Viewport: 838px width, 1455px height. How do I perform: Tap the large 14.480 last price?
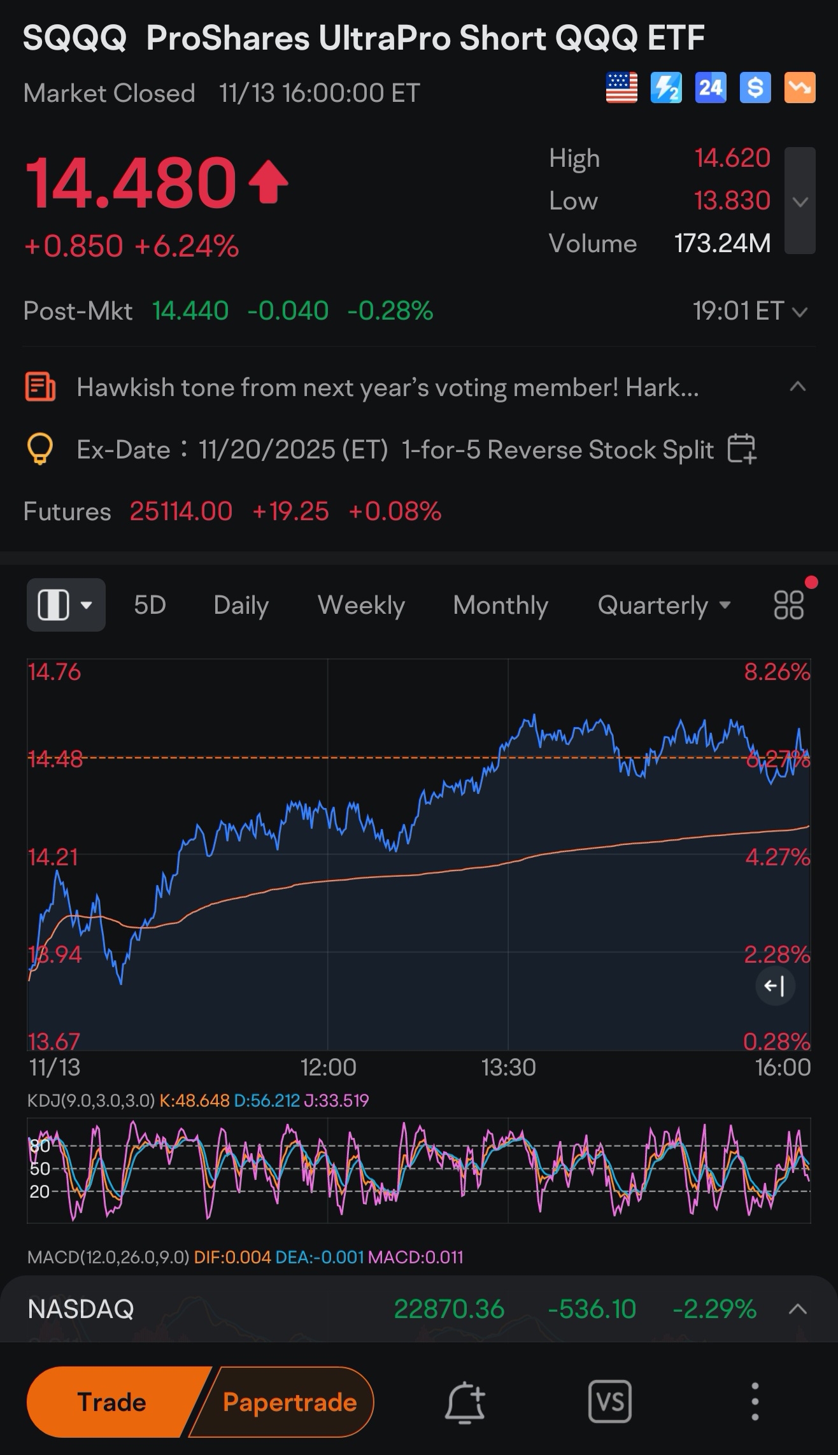coord(131,183)
